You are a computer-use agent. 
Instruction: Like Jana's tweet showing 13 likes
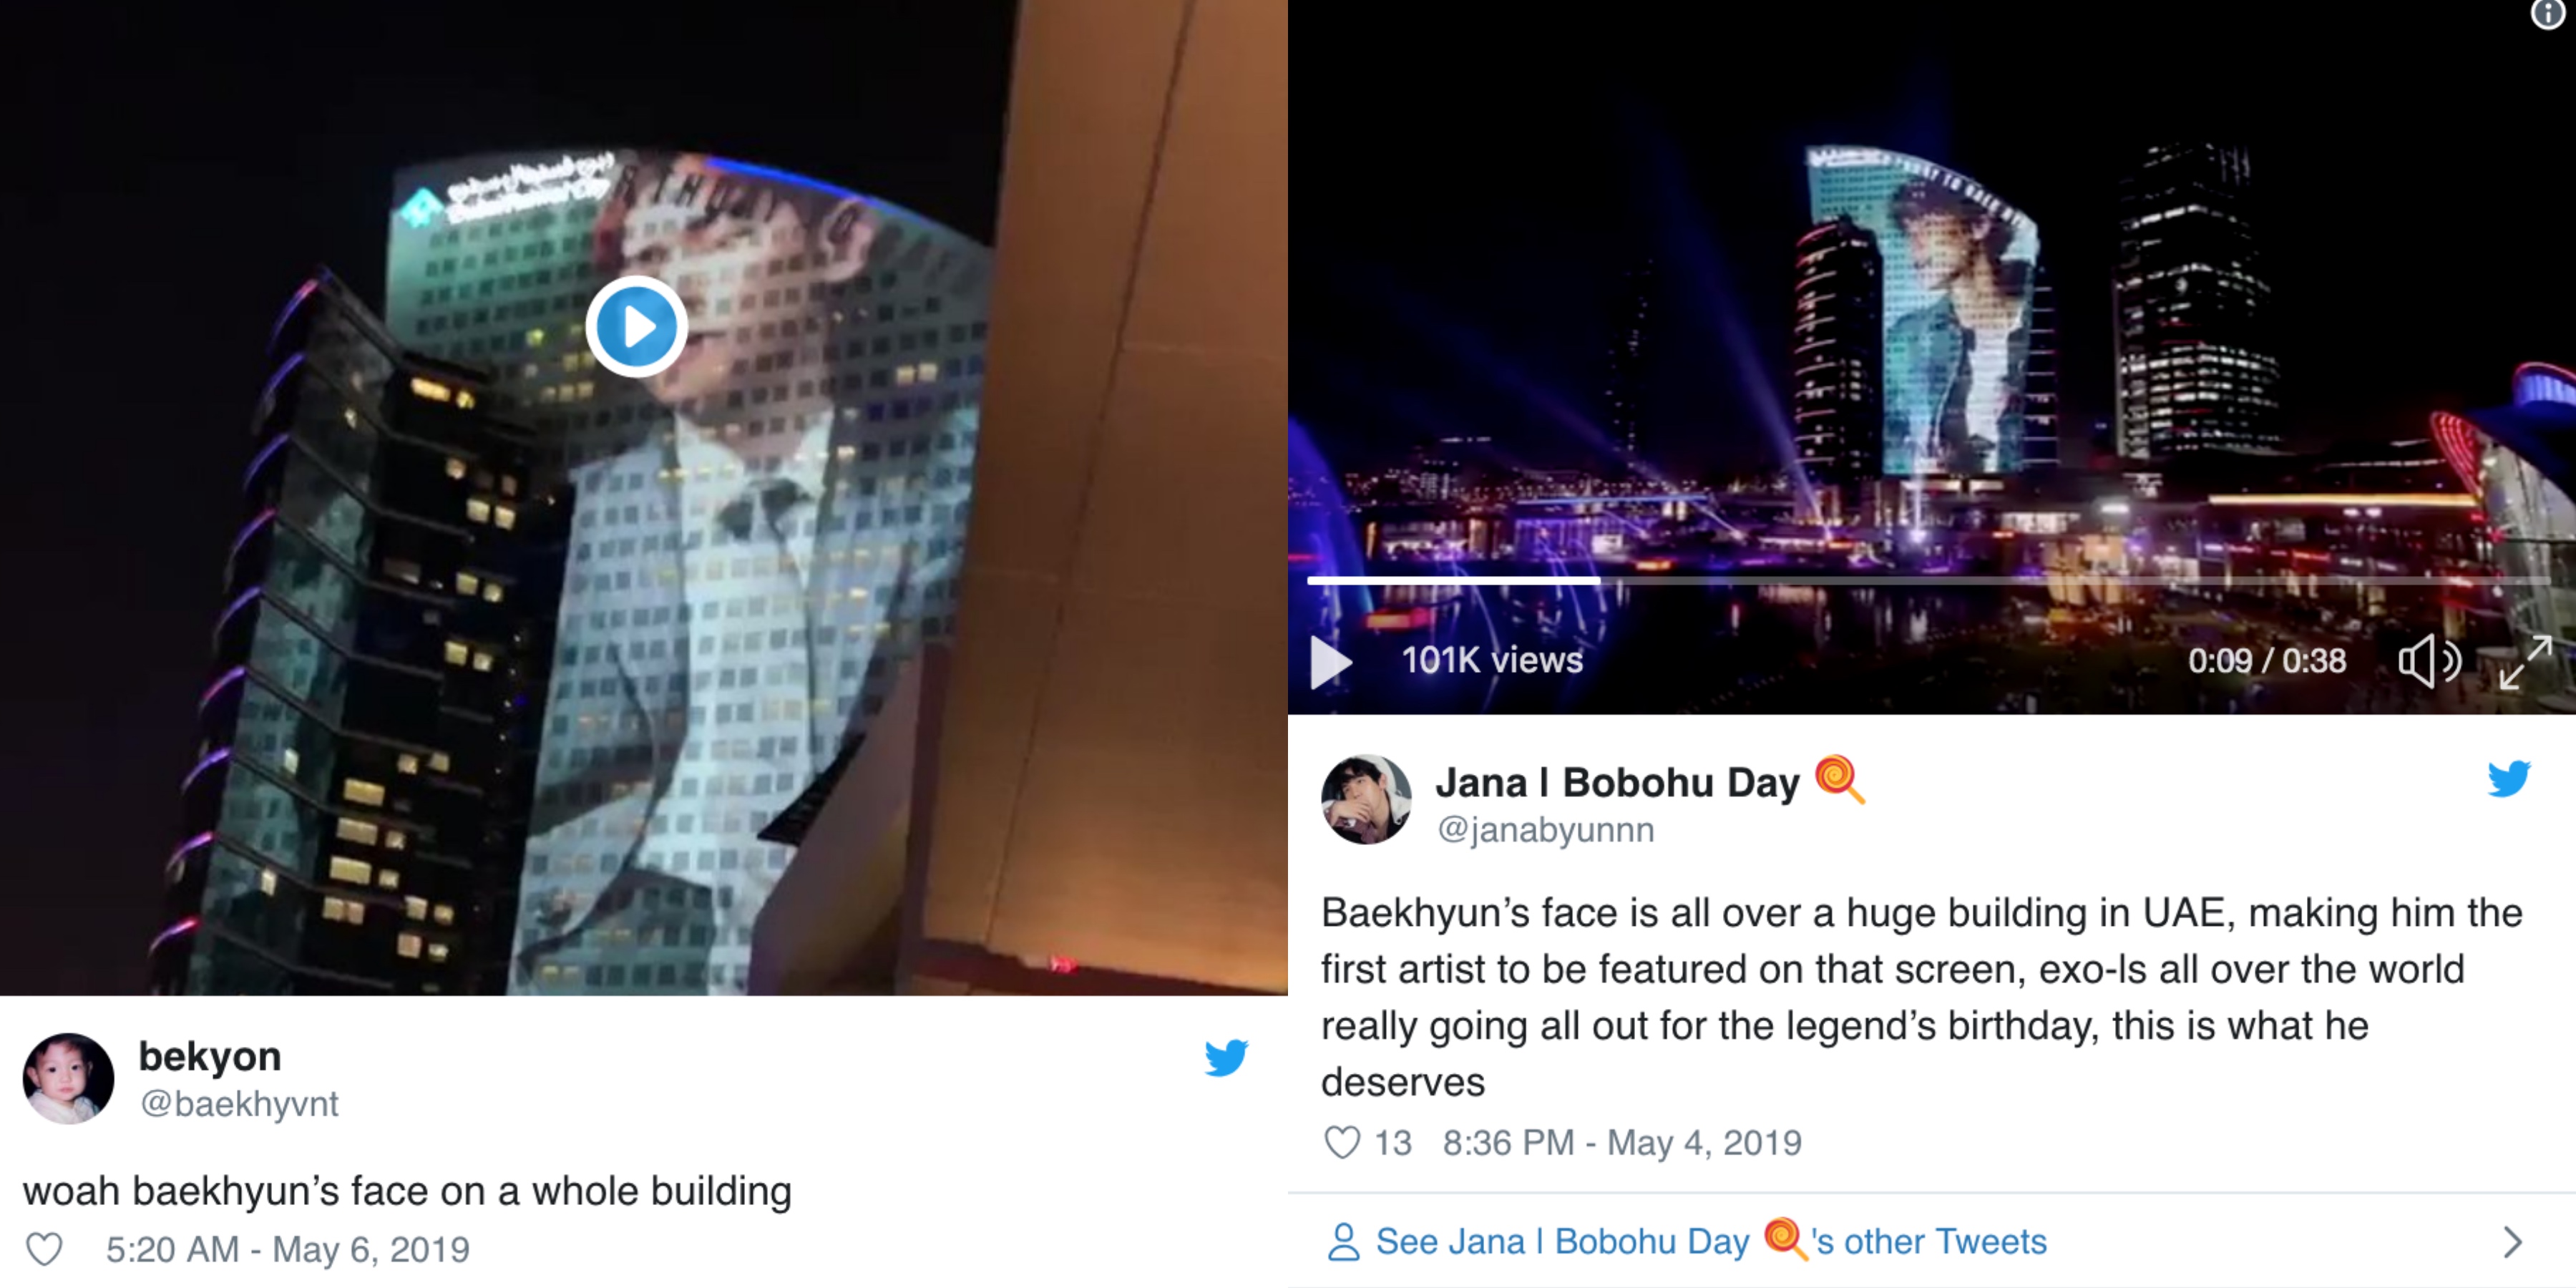click(x=1342, y=1142)
